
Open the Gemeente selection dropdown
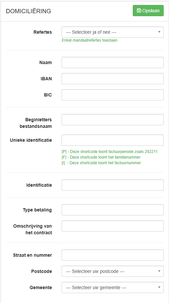coord(113,287)
